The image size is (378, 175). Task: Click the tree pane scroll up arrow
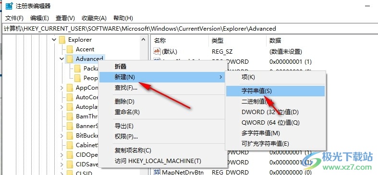click(144, 39)
